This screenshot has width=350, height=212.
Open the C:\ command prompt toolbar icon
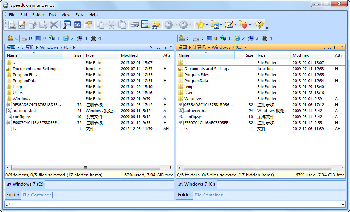point(78,25)
